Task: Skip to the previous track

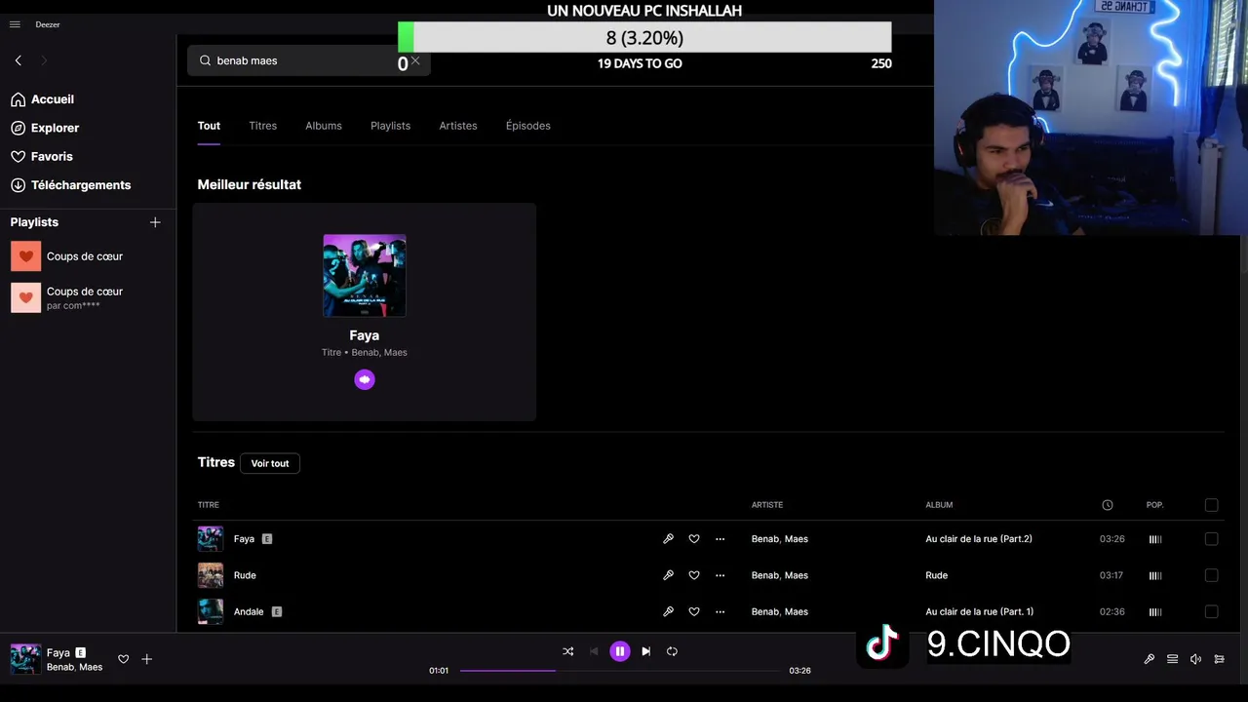Action: [x=594, y=651]
